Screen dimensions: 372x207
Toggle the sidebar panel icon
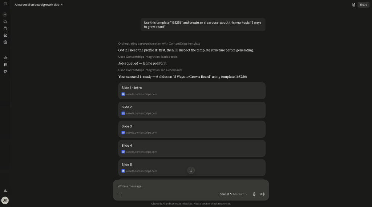point(5,4)
